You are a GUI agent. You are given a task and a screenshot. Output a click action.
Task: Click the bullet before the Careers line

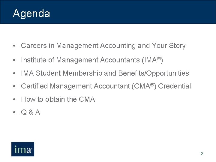pyautogui.click(x=14, y=46)
